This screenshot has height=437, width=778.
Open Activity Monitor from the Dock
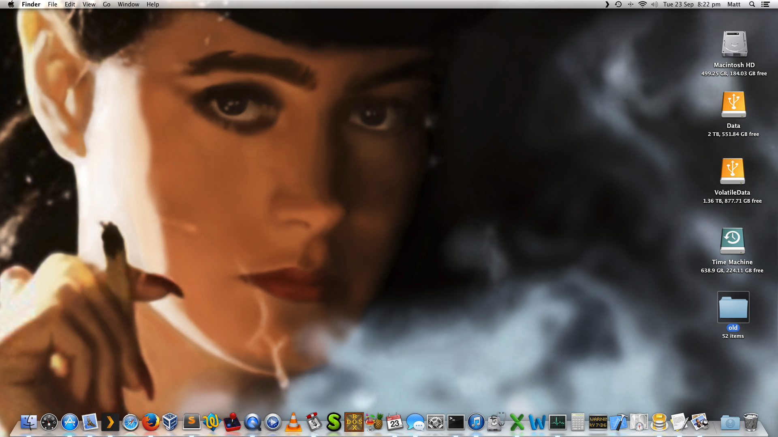tap(558, 422)
